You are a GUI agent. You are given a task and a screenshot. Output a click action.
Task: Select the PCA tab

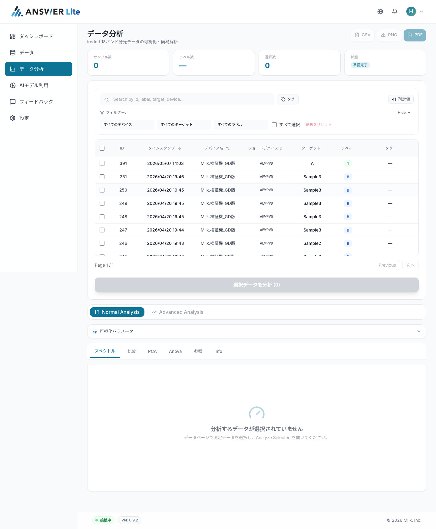click(152, 351)
